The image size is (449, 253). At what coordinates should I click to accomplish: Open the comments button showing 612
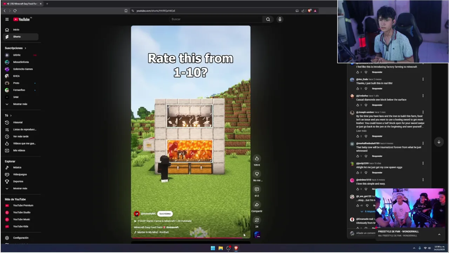(x=257, y=189)
